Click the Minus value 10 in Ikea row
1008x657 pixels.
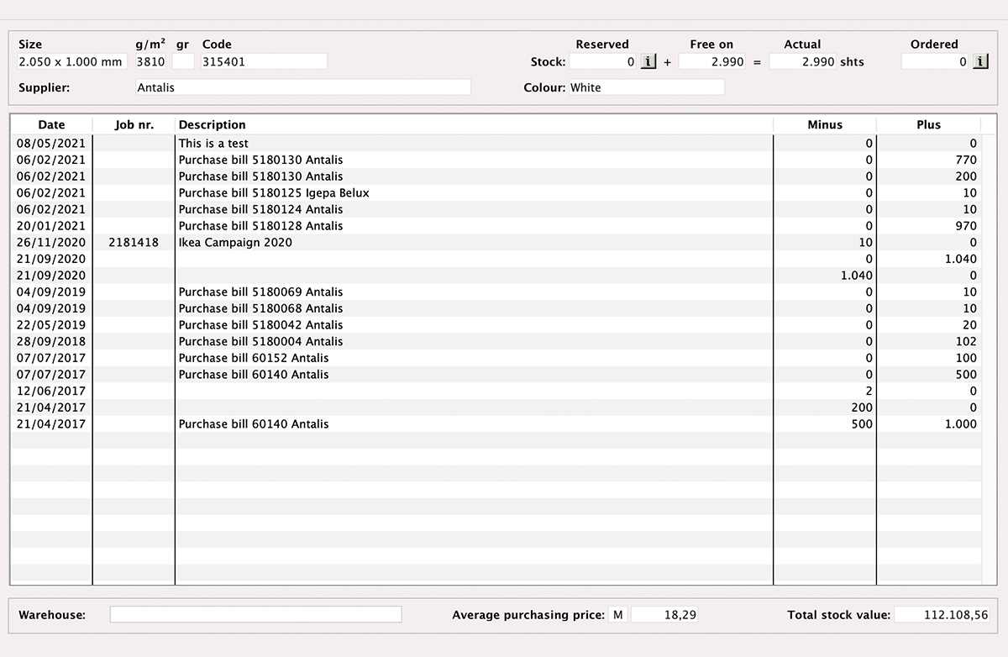(865, 242)
